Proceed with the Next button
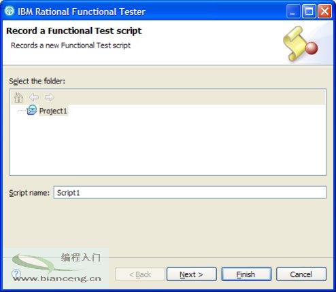 (192, 274)
